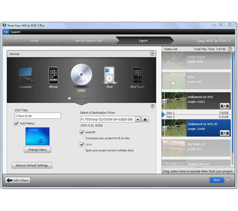The image size is (238, 211).
Task: Open help next to Total Play Time
Action: (230, 49)
